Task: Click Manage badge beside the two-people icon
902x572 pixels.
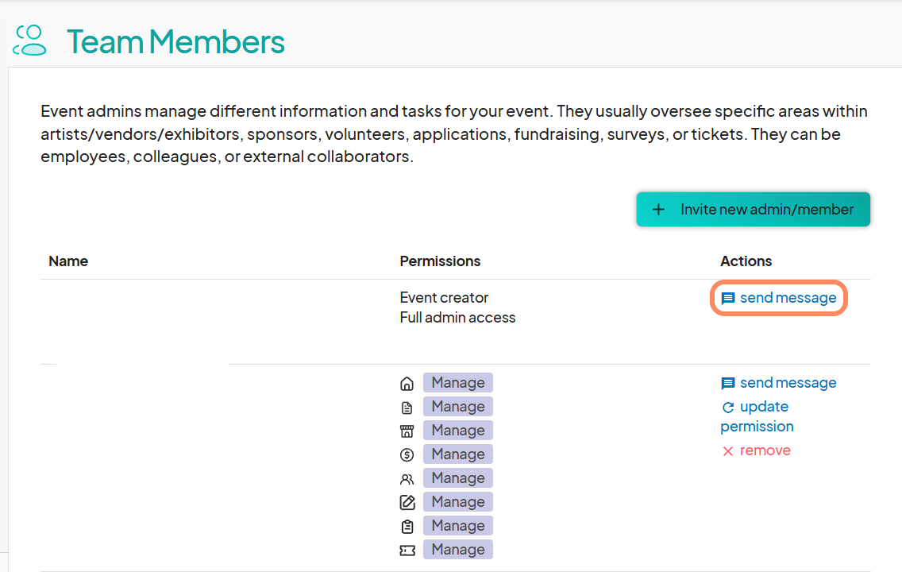Action: [x=458, y=477]
